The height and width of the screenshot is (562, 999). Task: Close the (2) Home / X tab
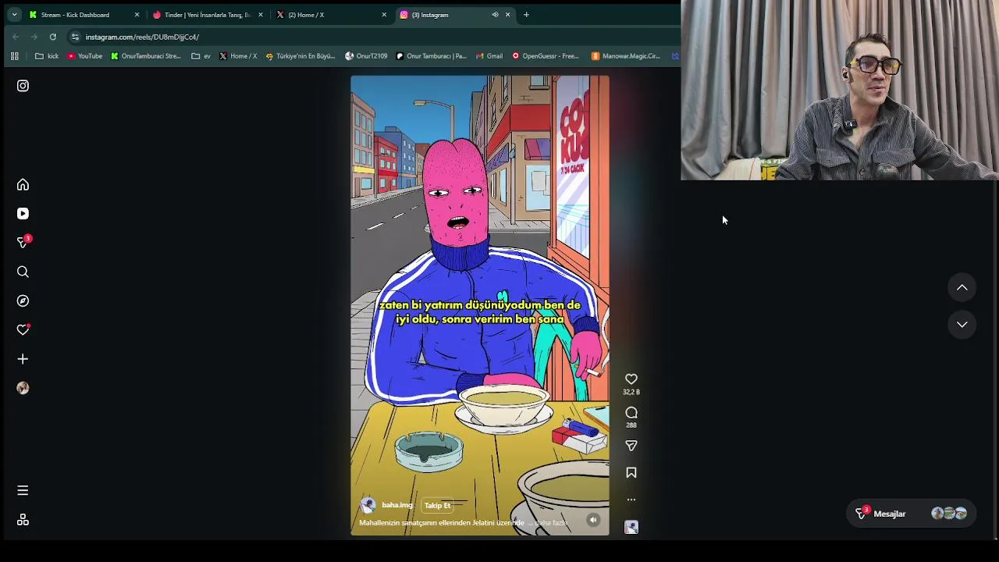coord(384,15)
